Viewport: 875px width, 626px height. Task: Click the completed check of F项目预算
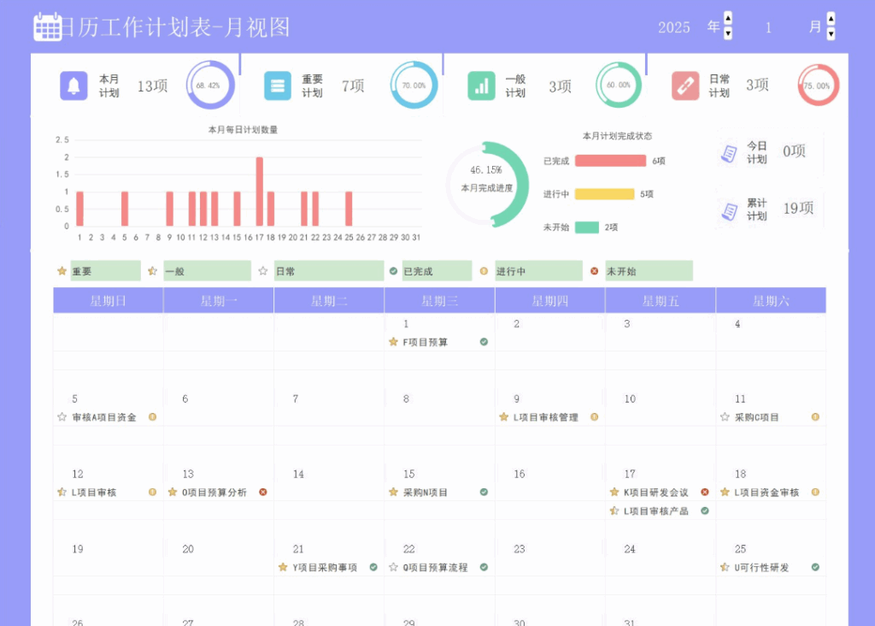pos(484,342)
